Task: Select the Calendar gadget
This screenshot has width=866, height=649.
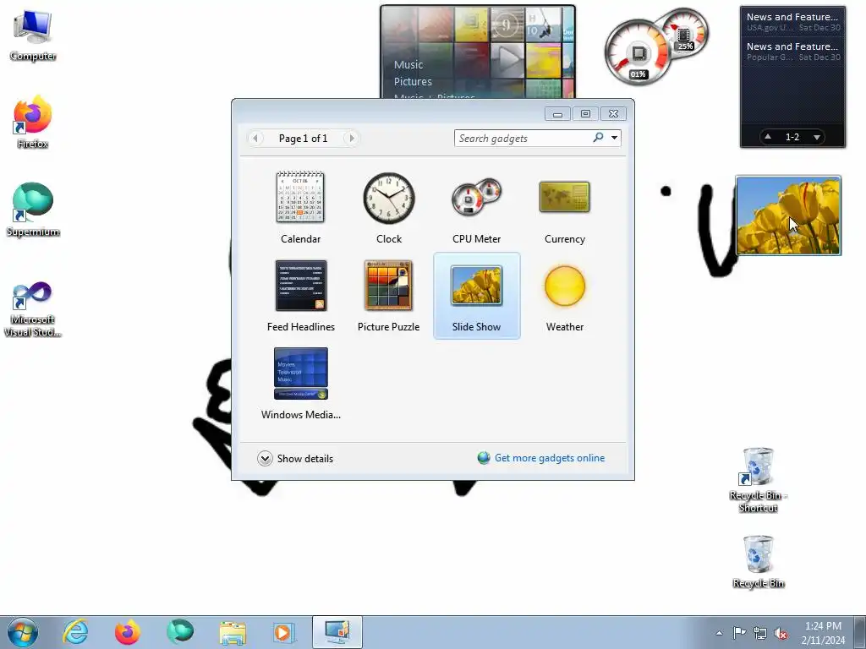Action: pyautogui.click(x=300, y=208)
